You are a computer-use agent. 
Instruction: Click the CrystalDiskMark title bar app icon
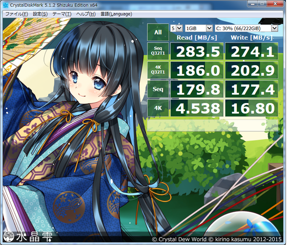point(6,5)
